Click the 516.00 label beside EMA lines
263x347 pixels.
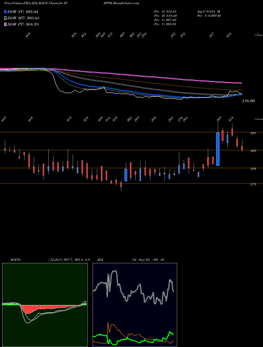[x=248, y=101]
